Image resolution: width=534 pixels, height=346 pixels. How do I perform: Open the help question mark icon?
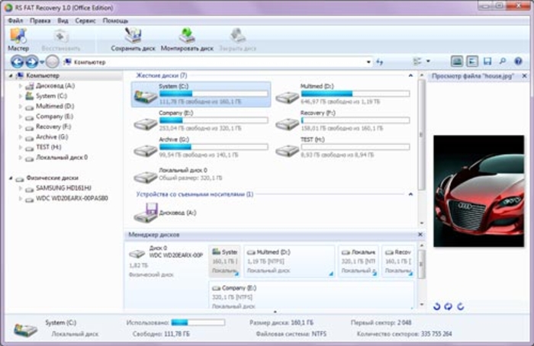click(x=516, y=61)
